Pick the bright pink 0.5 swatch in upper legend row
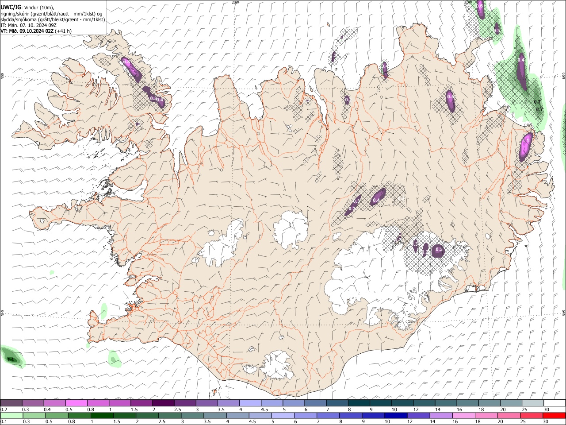Viewport: 566px width, 425px height. pyautogui.click(x=76, y=403)
